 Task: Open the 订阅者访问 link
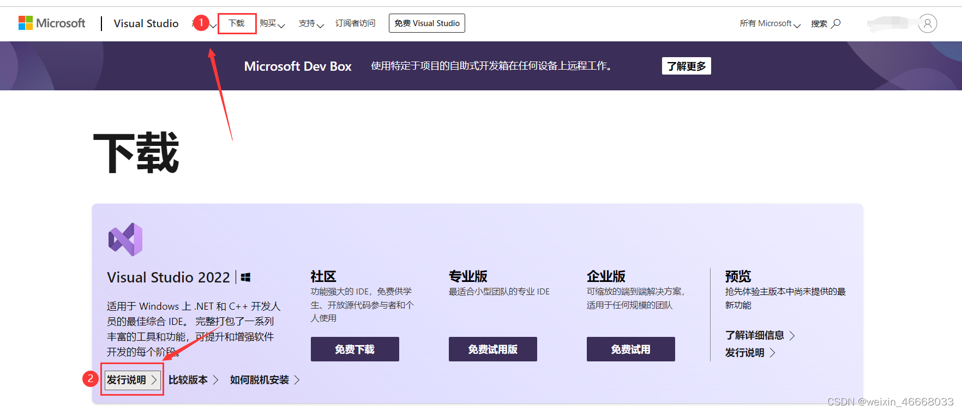(355, 23)
